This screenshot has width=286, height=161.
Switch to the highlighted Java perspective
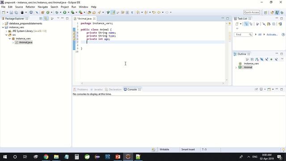pyautogui.click(x=277, y=13)
